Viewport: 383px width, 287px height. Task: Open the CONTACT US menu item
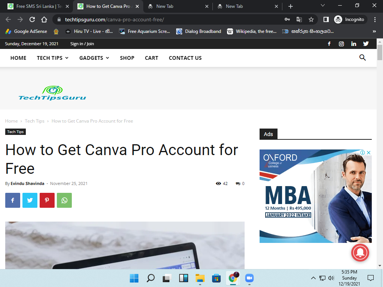coord(185,58)
